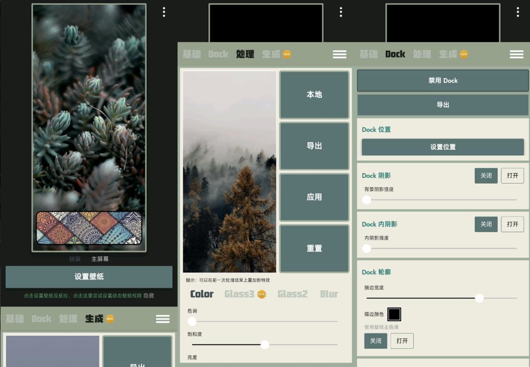Switch to 主屏幕 under the wallpaper preview
530x367 pixels.
[x=100, y=259]
